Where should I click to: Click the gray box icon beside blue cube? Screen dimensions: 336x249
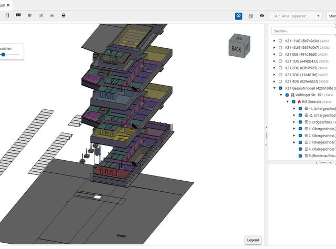tap(250, 16)
